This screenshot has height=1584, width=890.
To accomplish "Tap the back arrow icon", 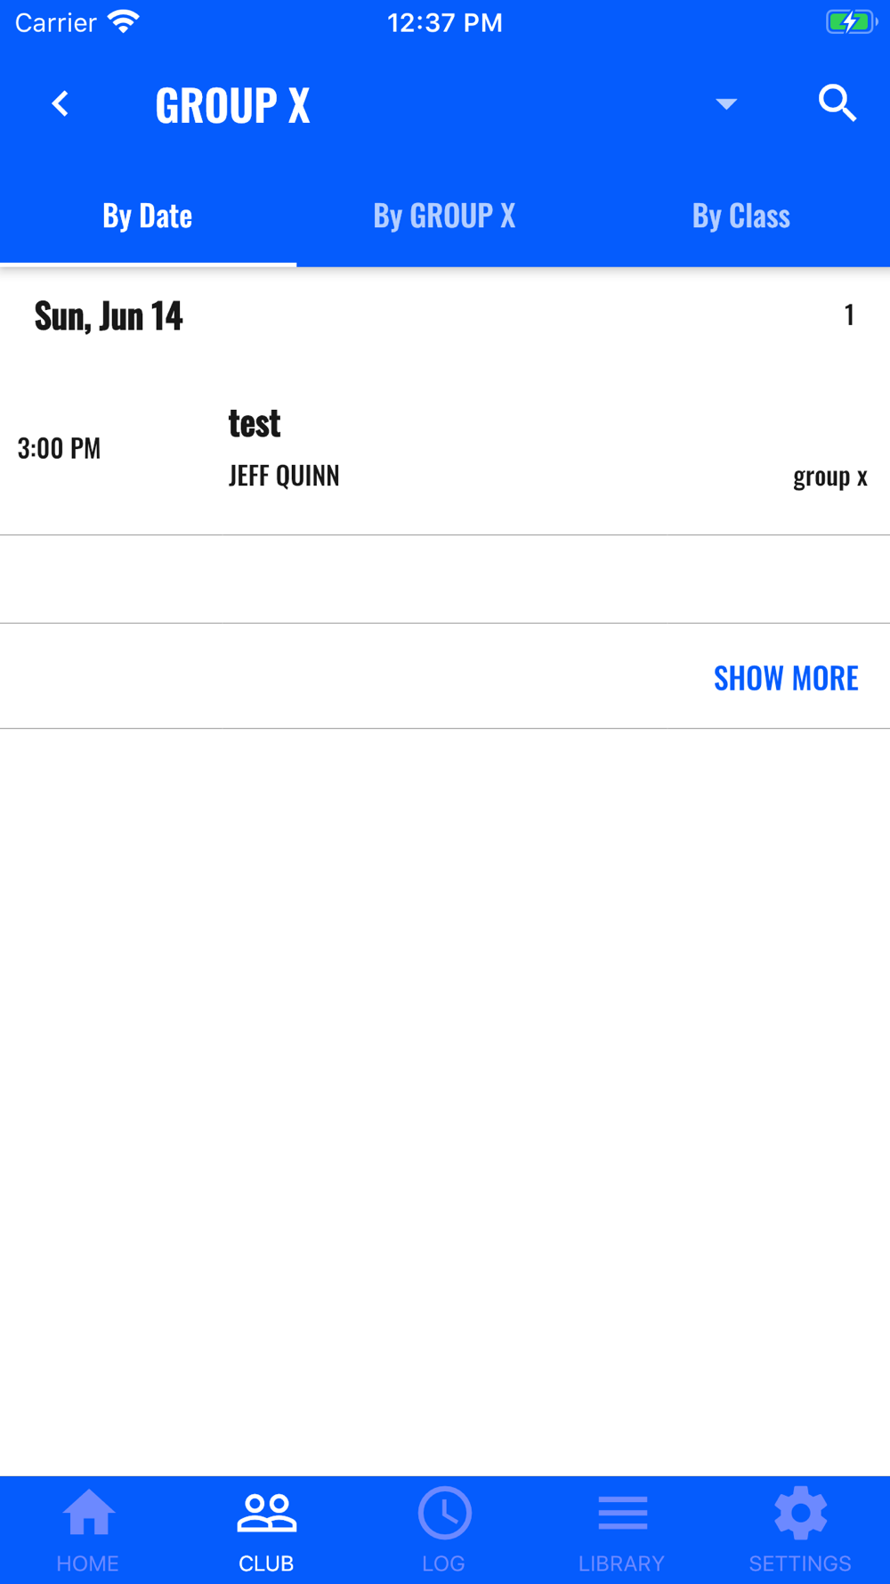I will pyautogui.click(x=61, y=104).
